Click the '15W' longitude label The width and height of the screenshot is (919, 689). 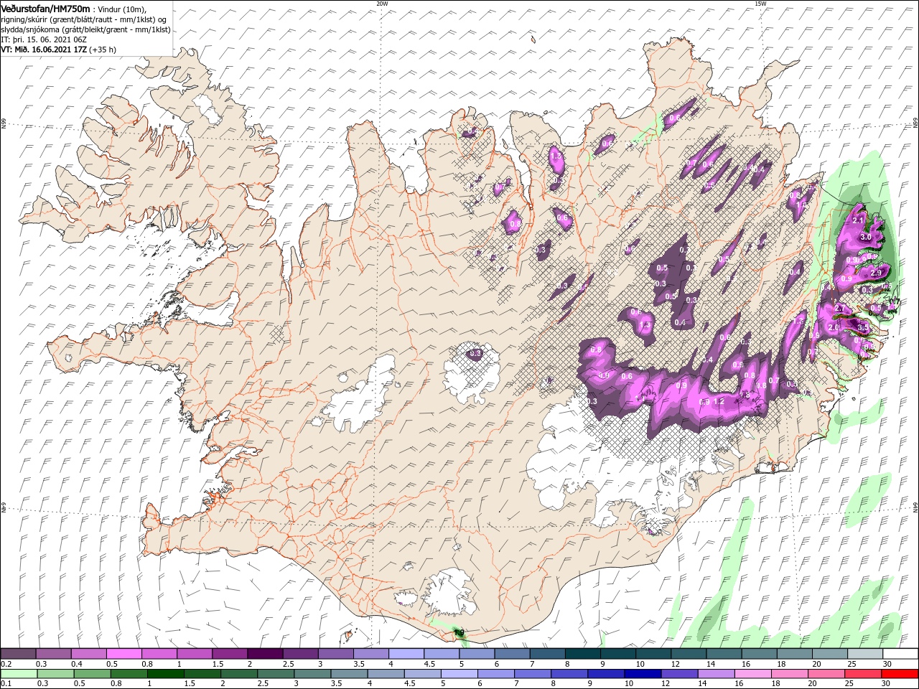(760, 4)
